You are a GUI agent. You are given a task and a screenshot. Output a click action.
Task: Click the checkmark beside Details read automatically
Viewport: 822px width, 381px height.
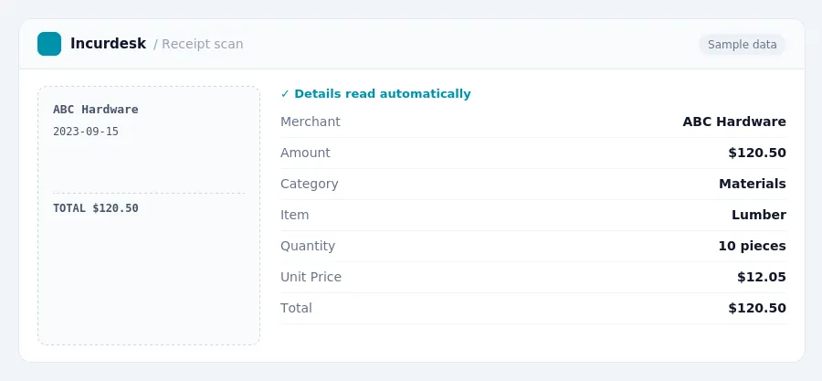tap(285, 94)
